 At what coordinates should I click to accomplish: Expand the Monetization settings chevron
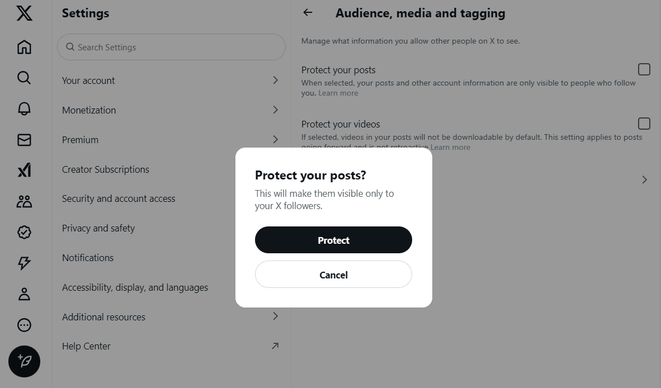[x=275, y=110]
